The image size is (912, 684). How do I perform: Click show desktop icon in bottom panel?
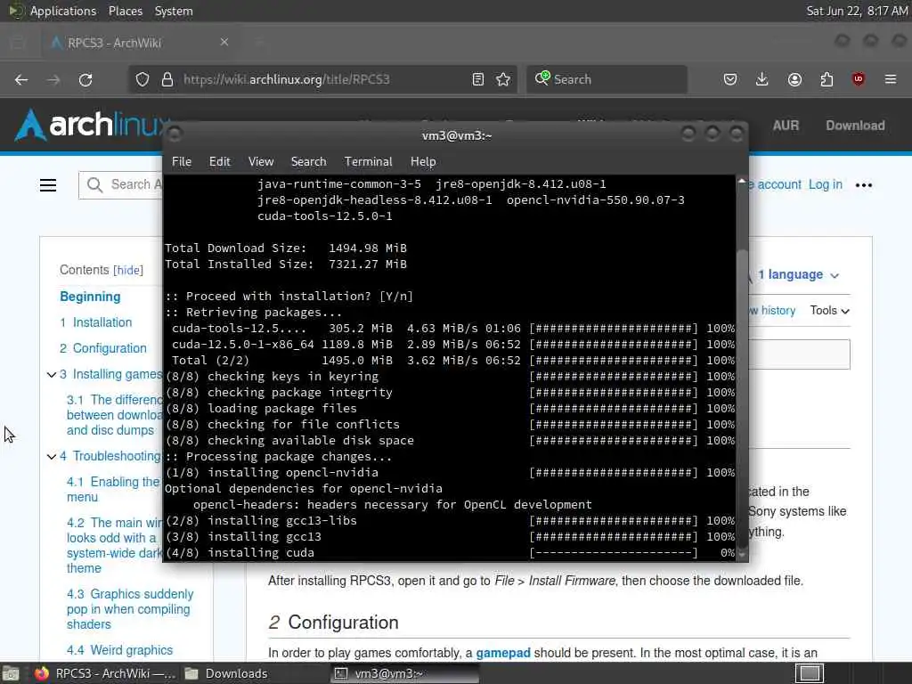(x=11, y=673)
